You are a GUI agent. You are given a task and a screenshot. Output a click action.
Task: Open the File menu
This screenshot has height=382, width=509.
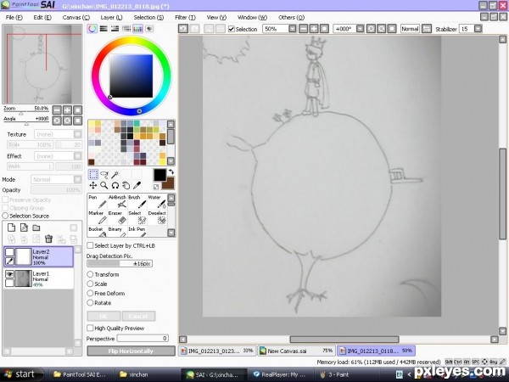point(14,17)
